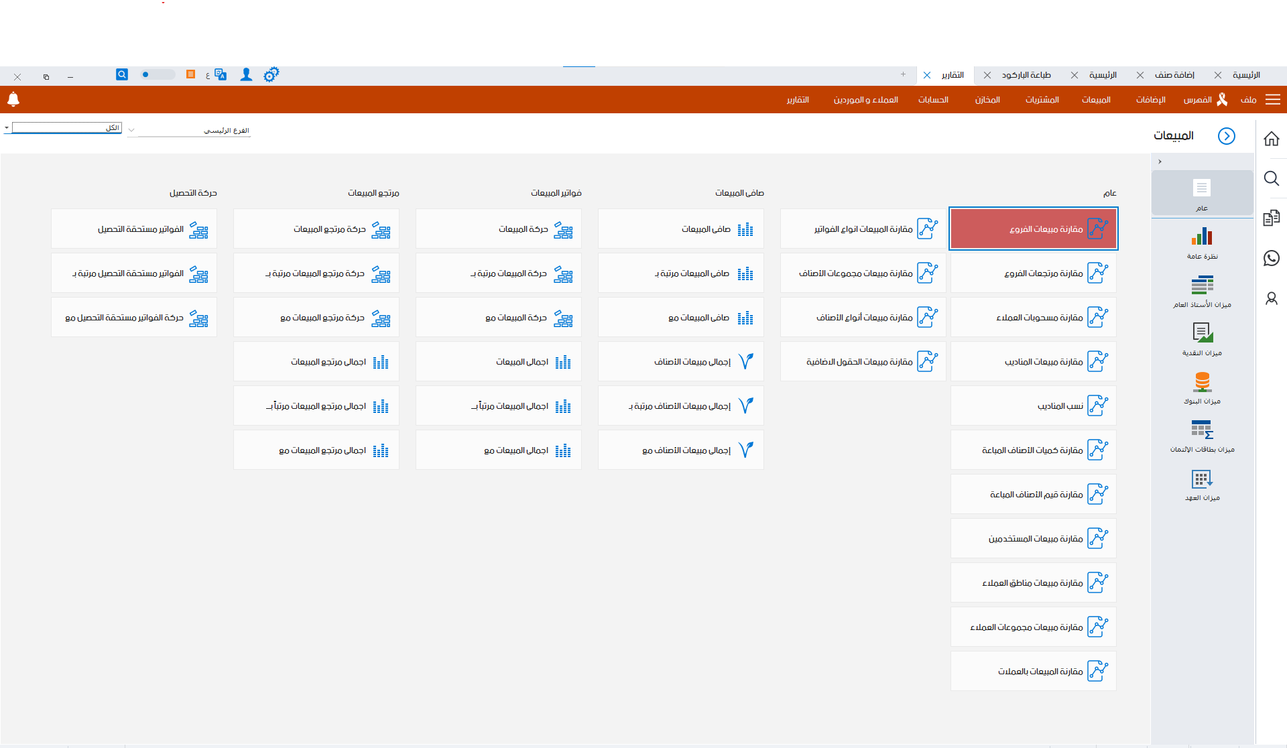Click the home icon in the sidebar
The image size is (1287, 748).
1271,139
